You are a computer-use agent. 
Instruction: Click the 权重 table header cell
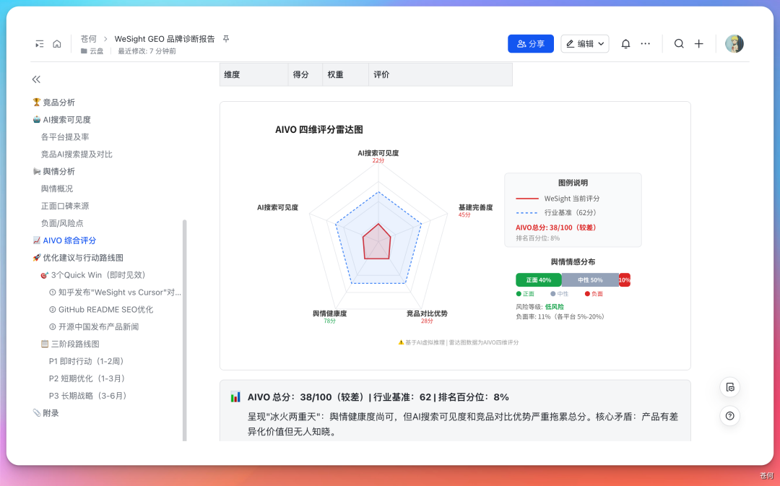[x=346, y=74]
